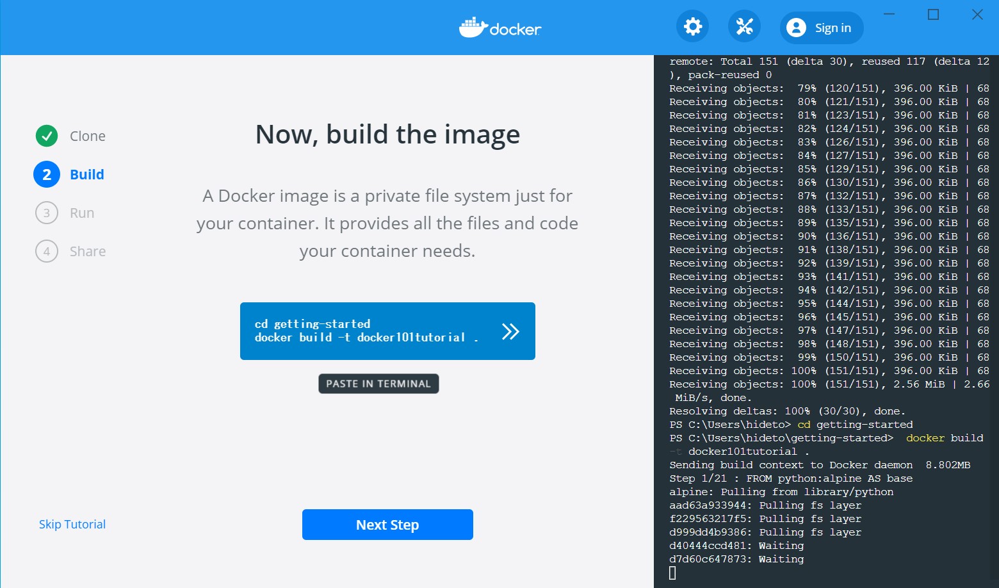Click "Sending build context to Docker daemon" line
999x588 pixels.
point(820,465)
